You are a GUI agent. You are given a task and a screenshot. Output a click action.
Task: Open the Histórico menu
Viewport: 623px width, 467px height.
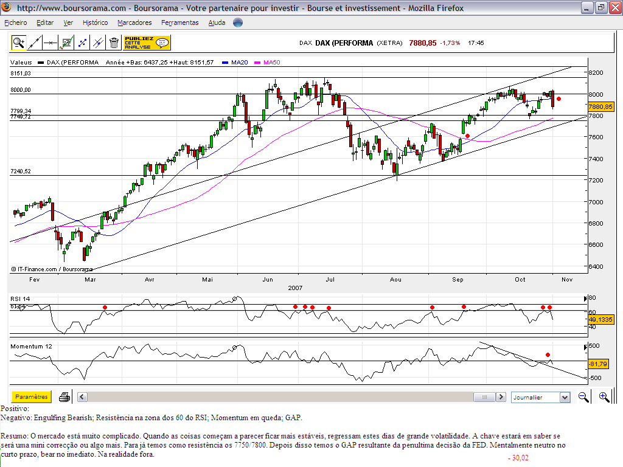[95, 22]
